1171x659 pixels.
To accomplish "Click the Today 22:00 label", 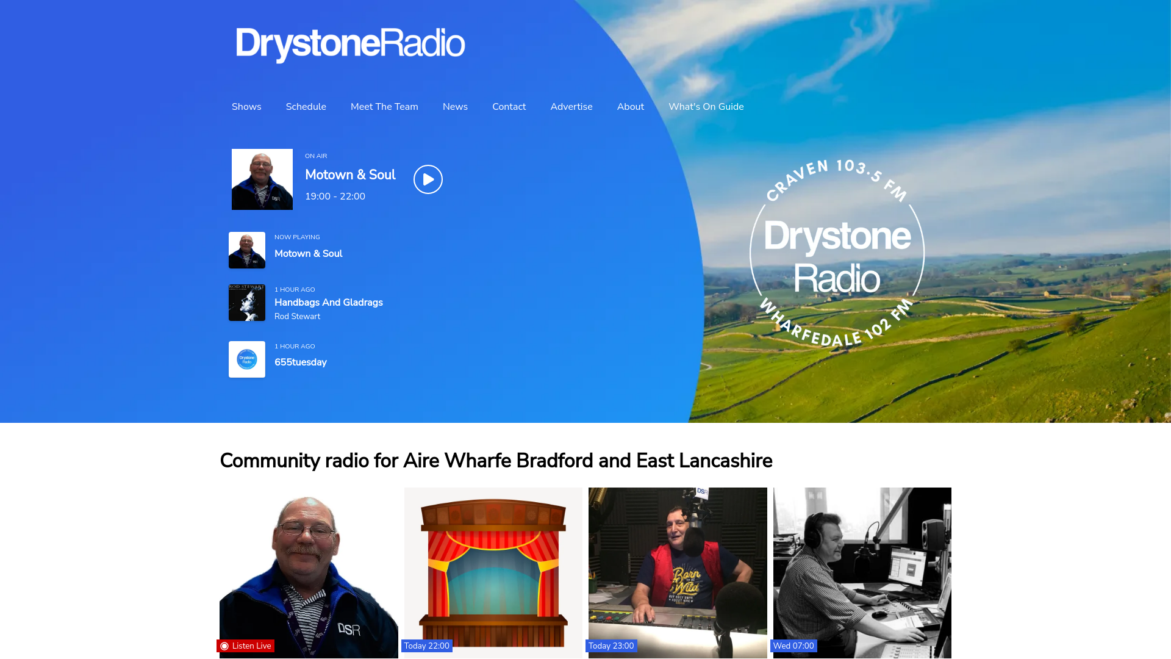I will (x=427, y=646).
